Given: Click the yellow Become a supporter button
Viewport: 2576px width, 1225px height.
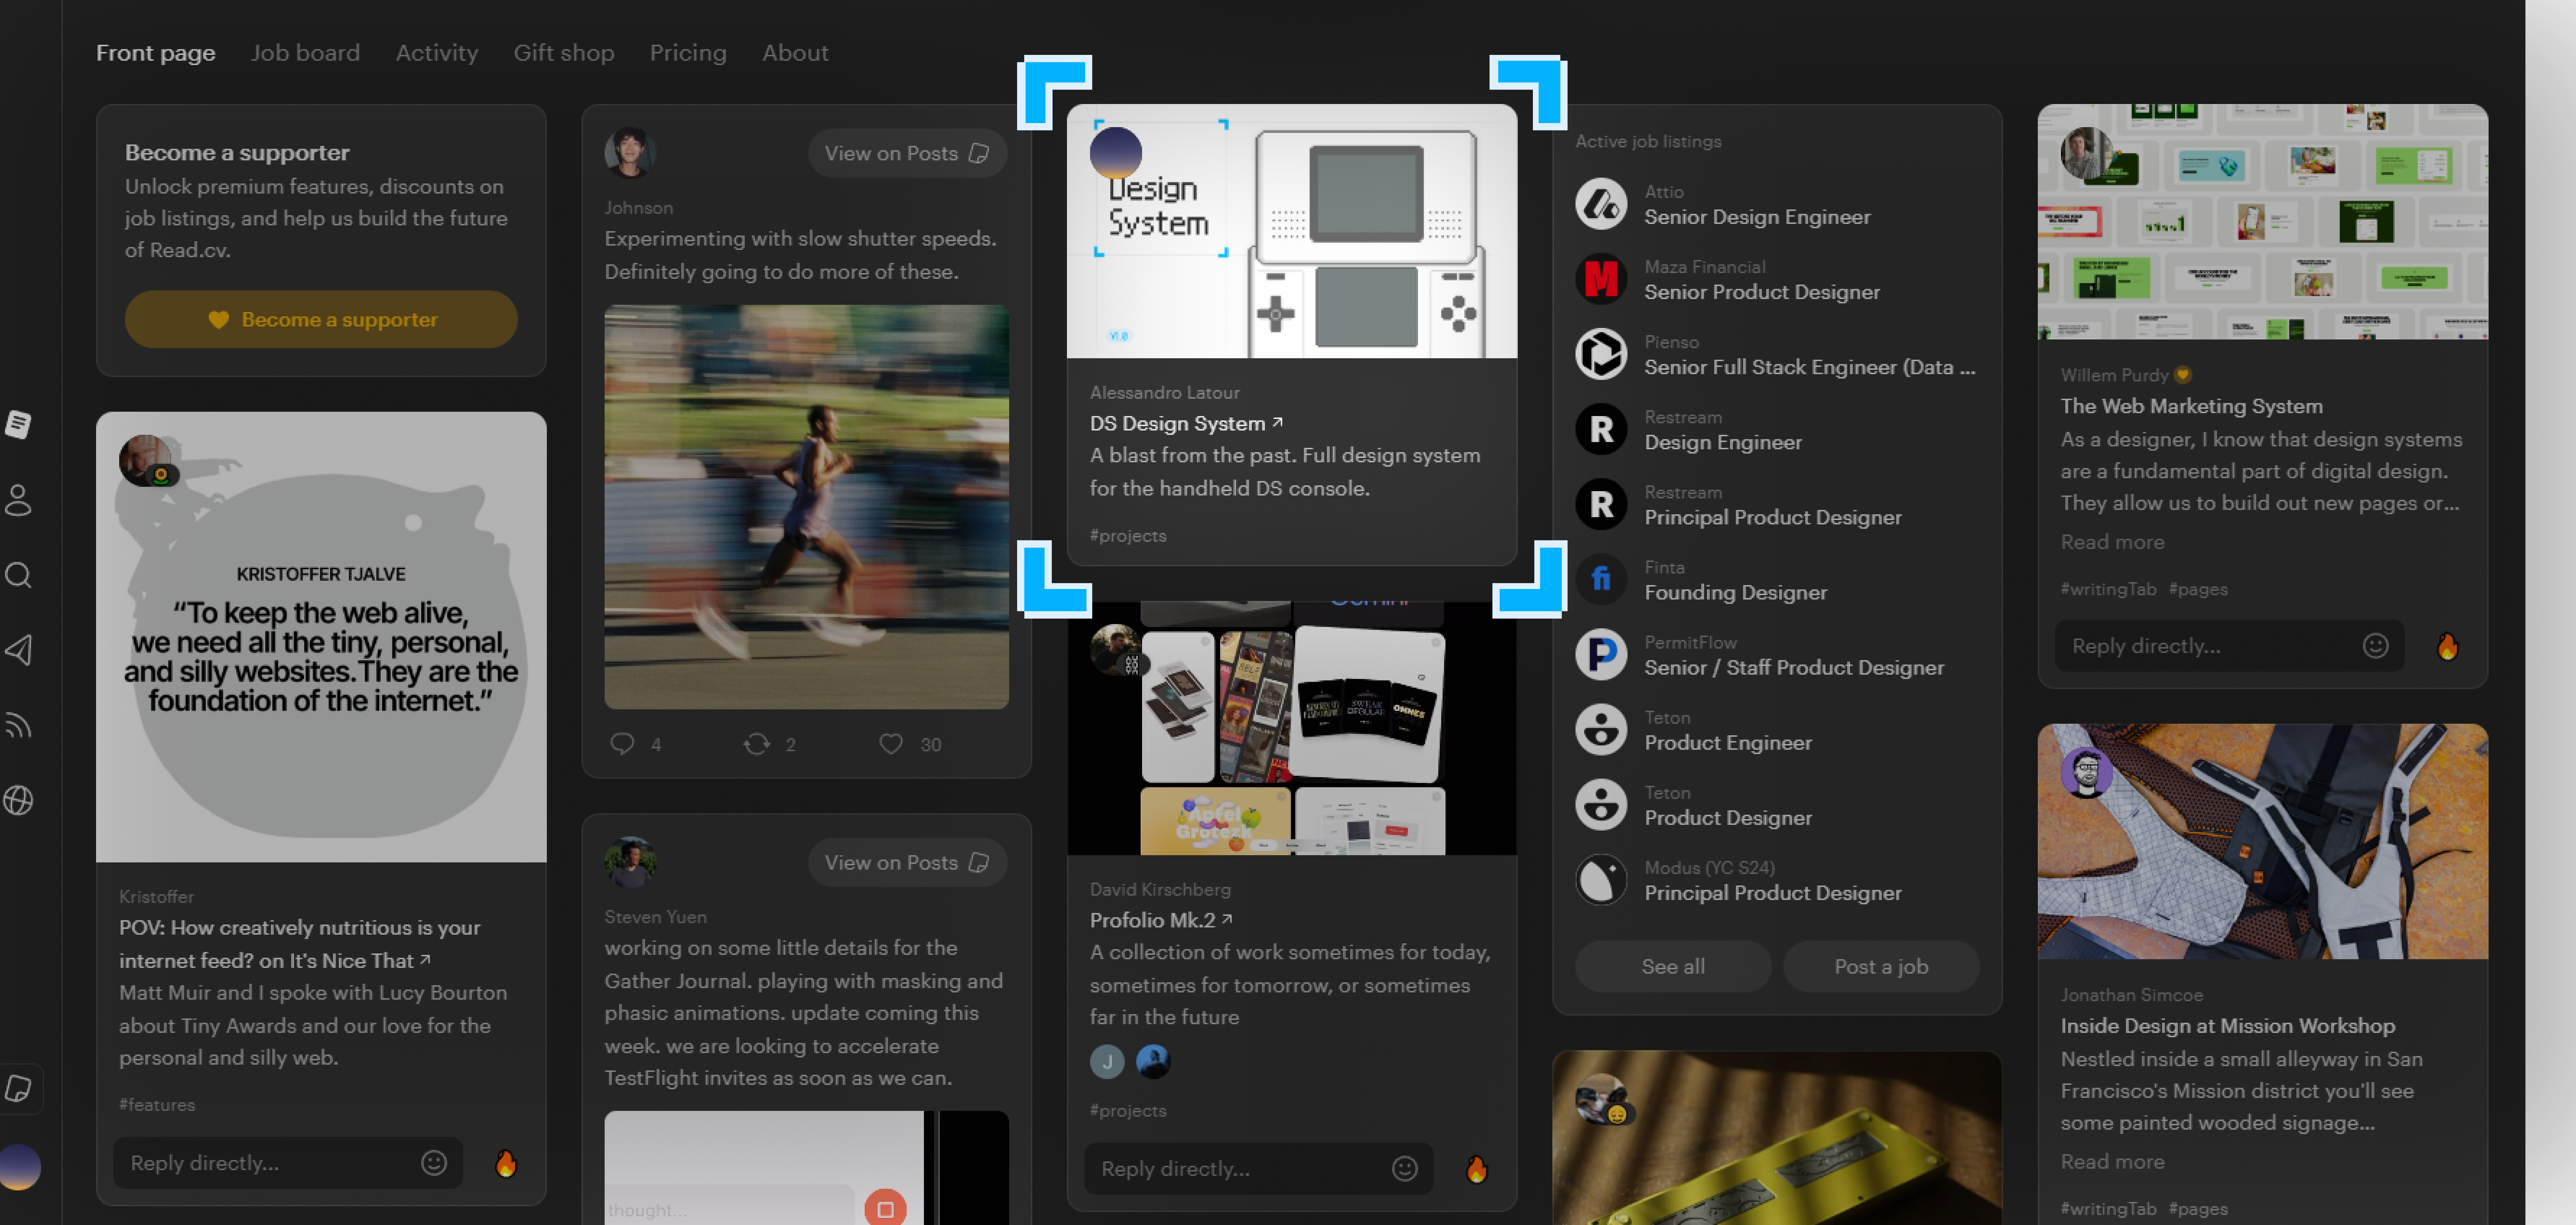Looking at the screenshot, I should (x=321, y=319).
